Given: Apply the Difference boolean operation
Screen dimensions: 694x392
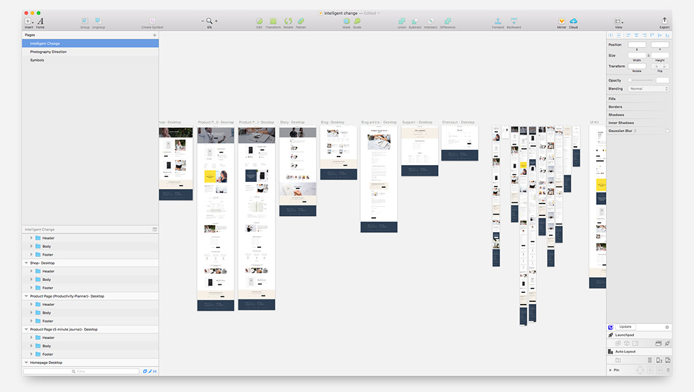Looking at the screenshot, I should click(448, 21).
